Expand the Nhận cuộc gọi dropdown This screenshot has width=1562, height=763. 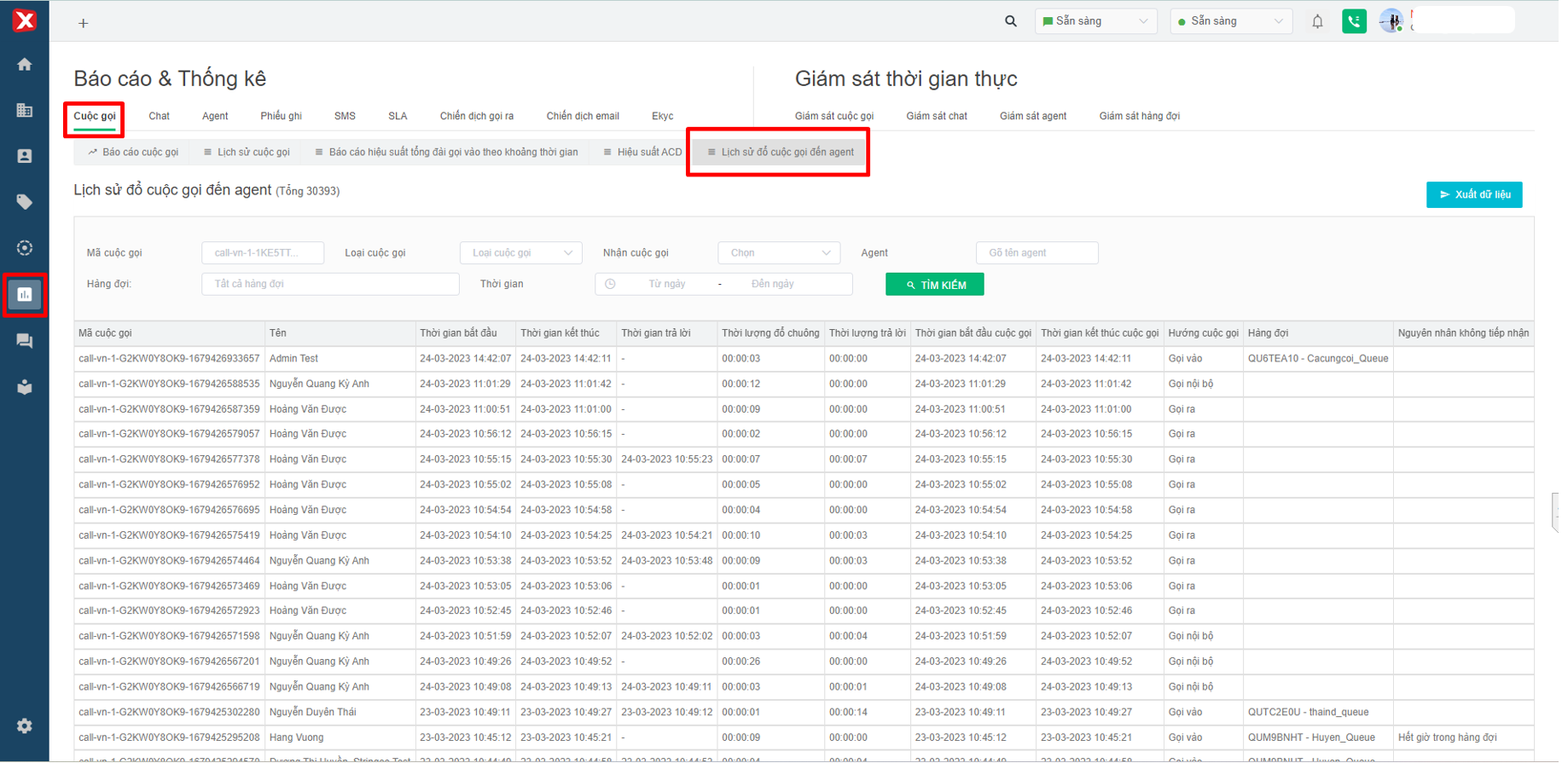point(779,253)
